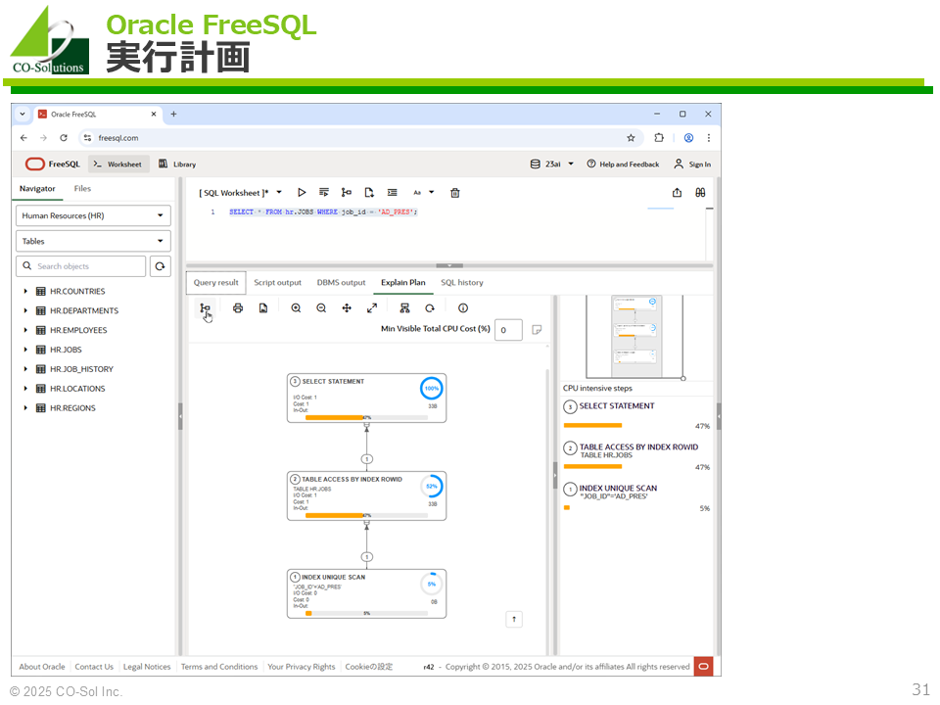Click the Run Script icon in worksheet toolbar
The image size is (940, 705).
[324, 193]
